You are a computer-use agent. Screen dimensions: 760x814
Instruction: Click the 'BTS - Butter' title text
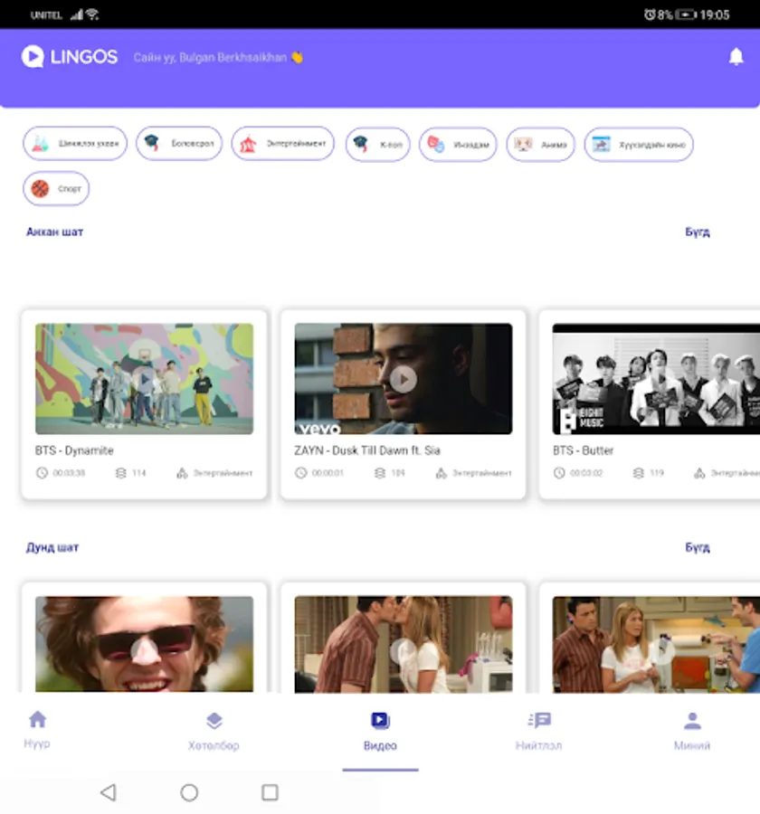583,450
